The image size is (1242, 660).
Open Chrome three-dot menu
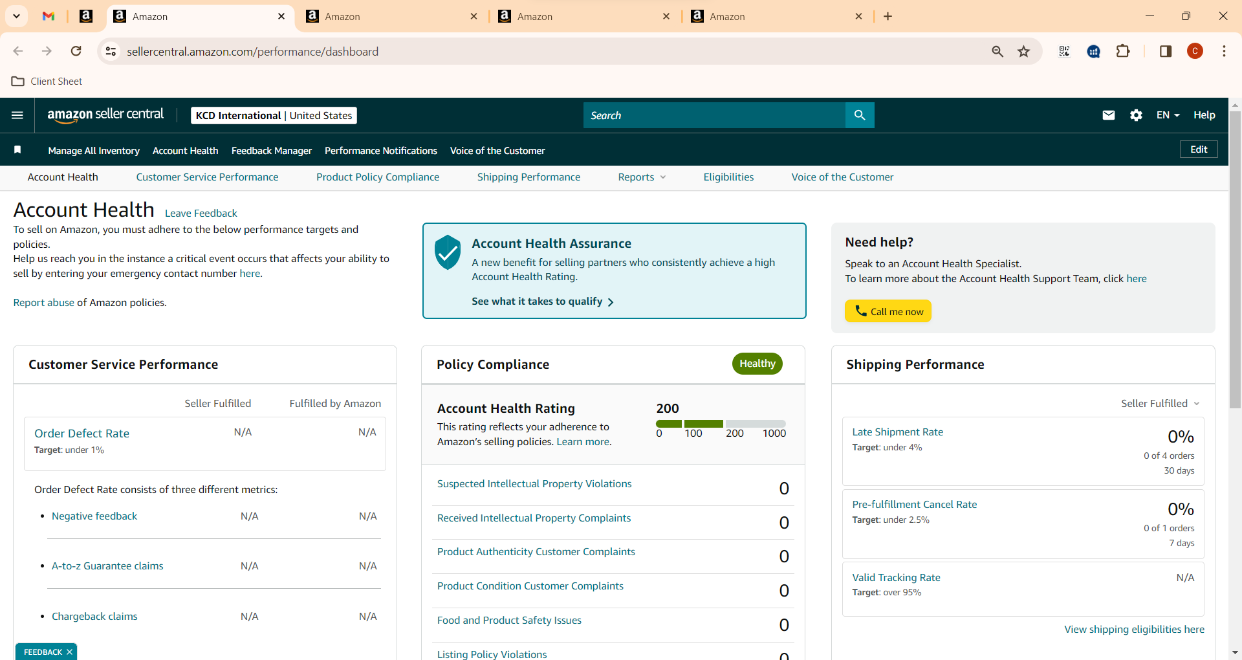(x=1224, y=51)
